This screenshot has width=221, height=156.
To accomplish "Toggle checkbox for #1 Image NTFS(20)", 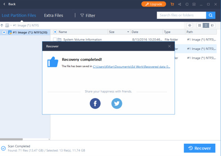I will [4, 32].
